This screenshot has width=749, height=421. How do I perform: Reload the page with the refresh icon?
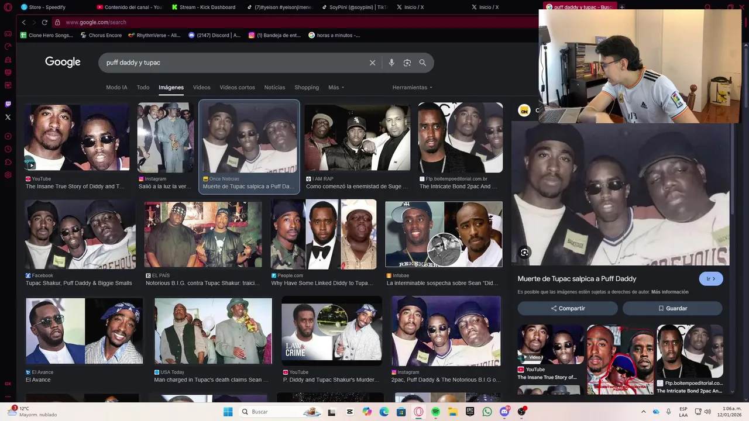point(44,22)
